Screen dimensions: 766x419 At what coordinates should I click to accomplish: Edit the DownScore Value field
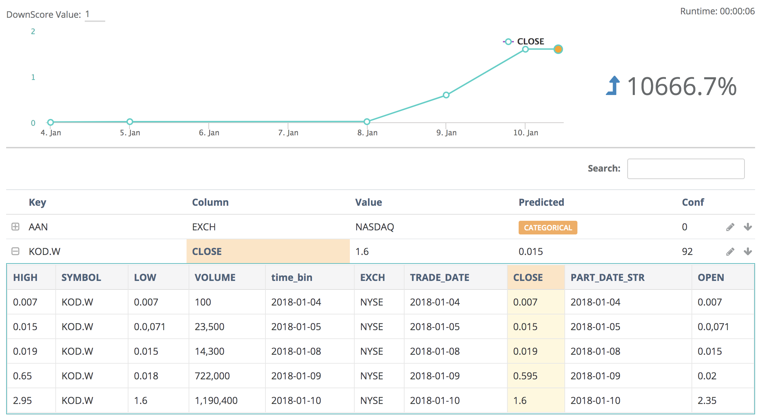pos(94,14)
